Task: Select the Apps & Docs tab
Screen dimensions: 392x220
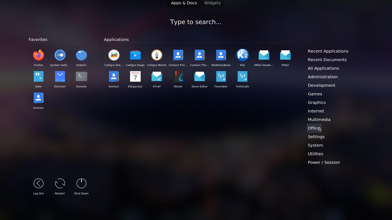Action: 184,3
